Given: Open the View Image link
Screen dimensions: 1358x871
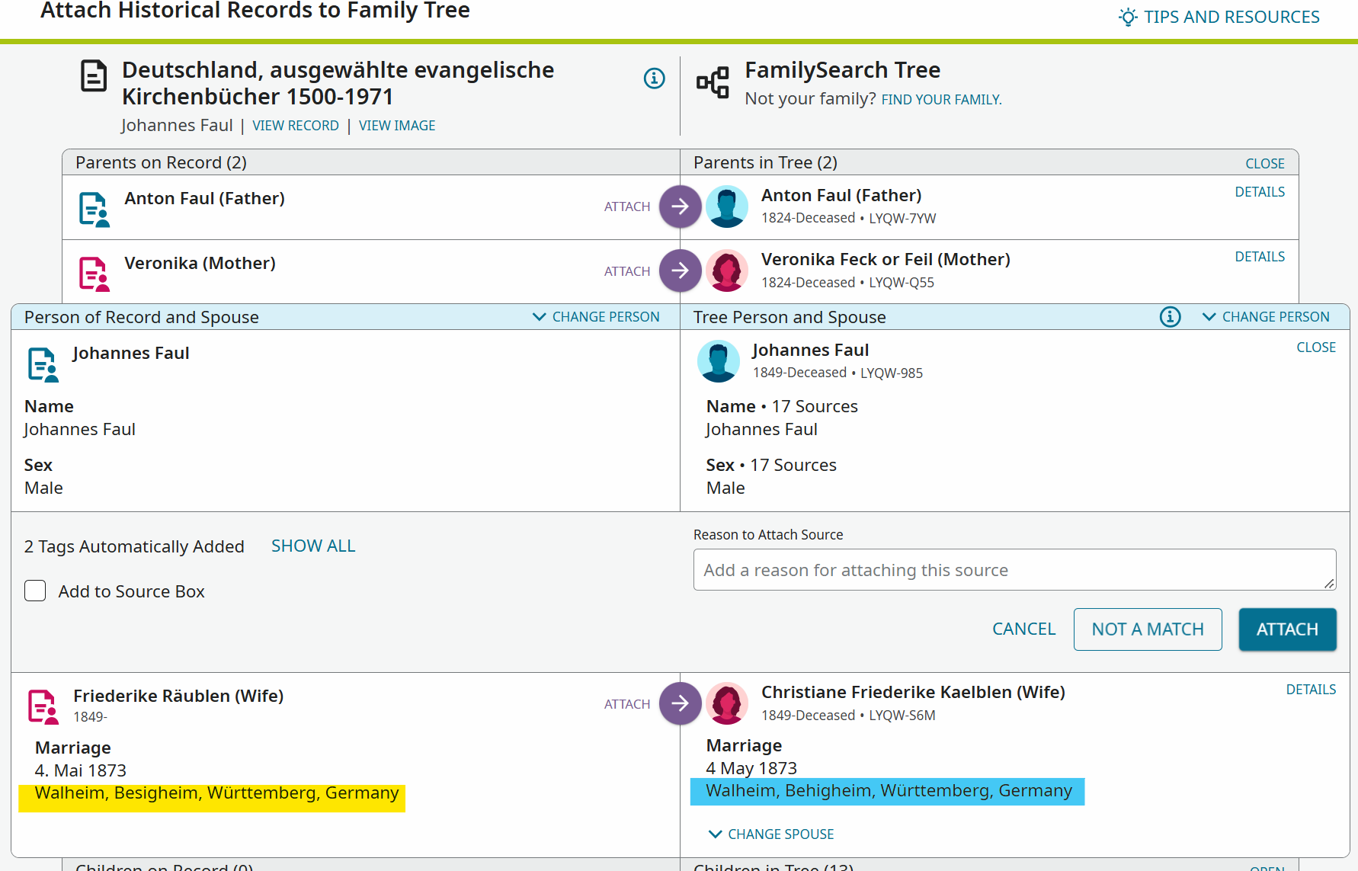Looking at the screenshot, I should point(397,126).
